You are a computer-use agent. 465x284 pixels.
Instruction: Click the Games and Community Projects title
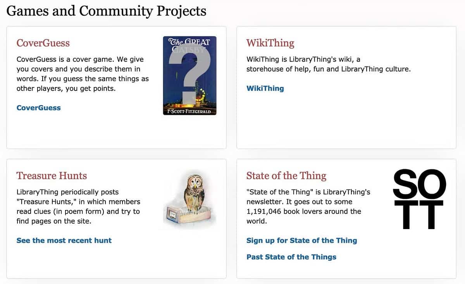107,10
